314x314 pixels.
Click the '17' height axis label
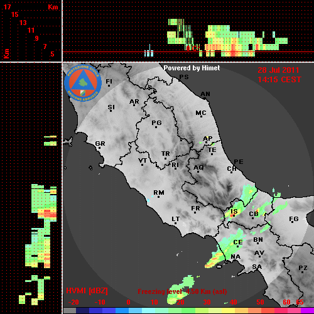pyautogui.click(x=7, y=7)
